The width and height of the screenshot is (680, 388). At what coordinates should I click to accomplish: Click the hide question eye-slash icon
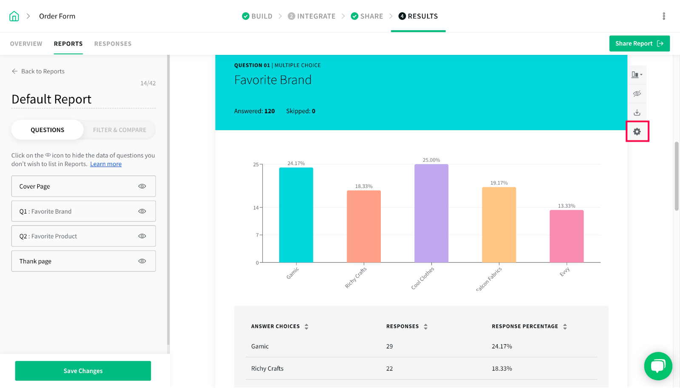coord(637,94)
